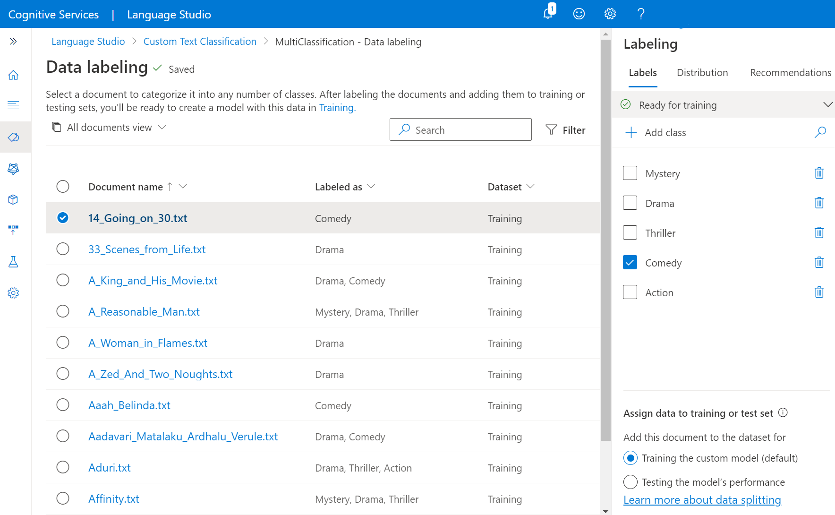Check the Drama label checkbox
835x515 pixels.
point(630,203)
